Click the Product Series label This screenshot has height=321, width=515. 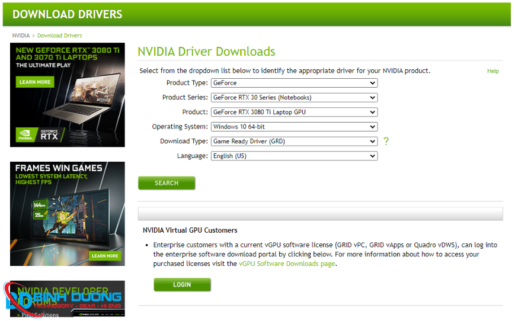coord(185,98)
